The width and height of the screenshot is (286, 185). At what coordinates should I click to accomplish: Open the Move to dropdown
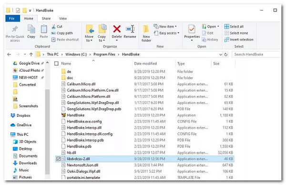(x=89, y=38)
